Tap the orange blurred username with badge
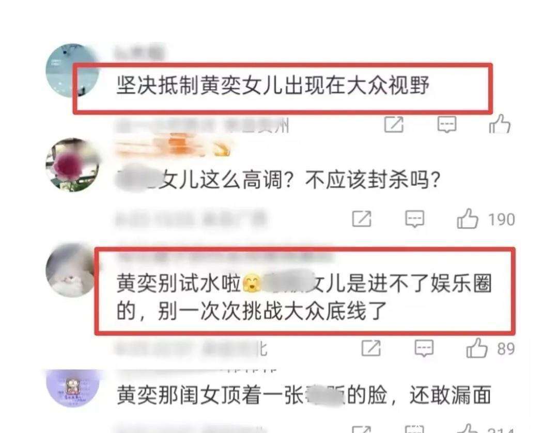The image size is (558, 433). [174, 145]
